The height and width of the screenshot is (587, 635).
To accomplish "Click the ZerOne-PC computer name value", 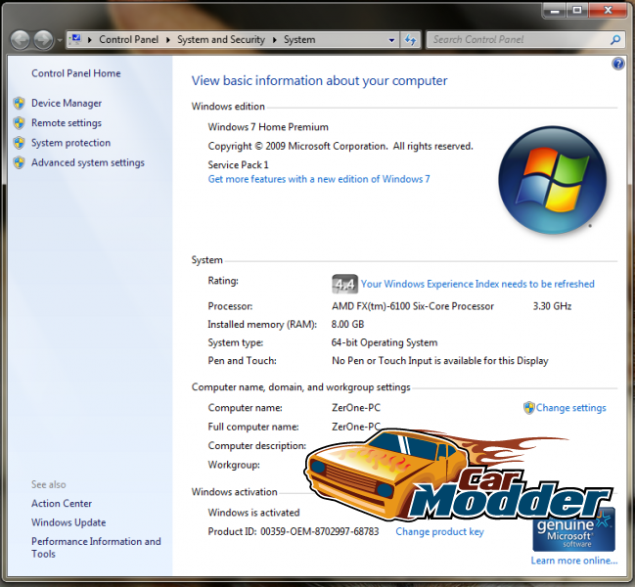I will (x=356, y=408).
